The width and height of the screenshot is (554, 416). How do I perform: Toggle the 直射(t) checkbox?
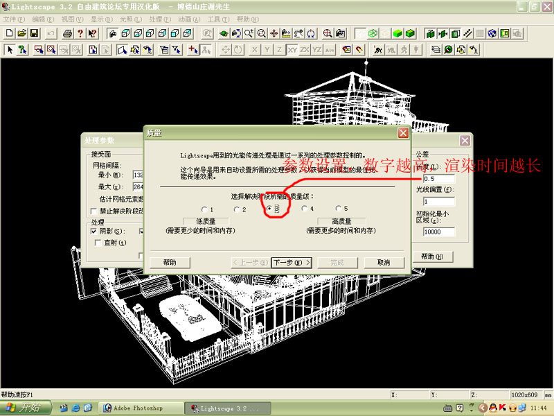click(98, 243)
